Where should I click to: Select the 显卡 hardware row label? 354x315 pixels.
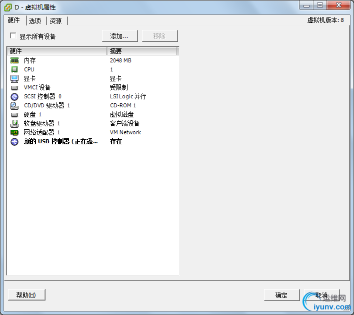30,78
